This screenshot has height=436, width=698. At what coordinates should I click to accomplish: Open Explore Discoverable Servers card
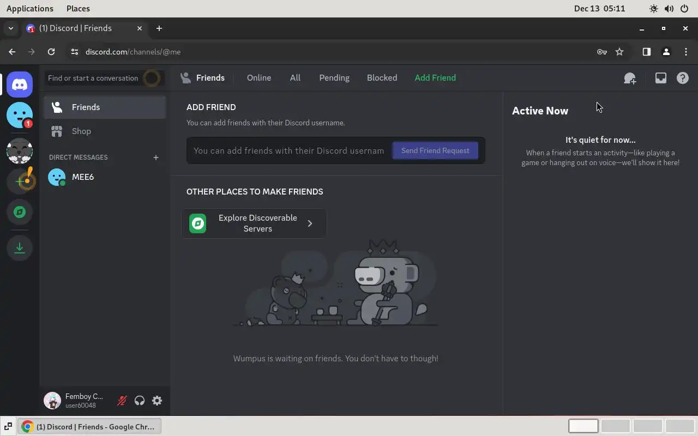[x=254, y=223]
